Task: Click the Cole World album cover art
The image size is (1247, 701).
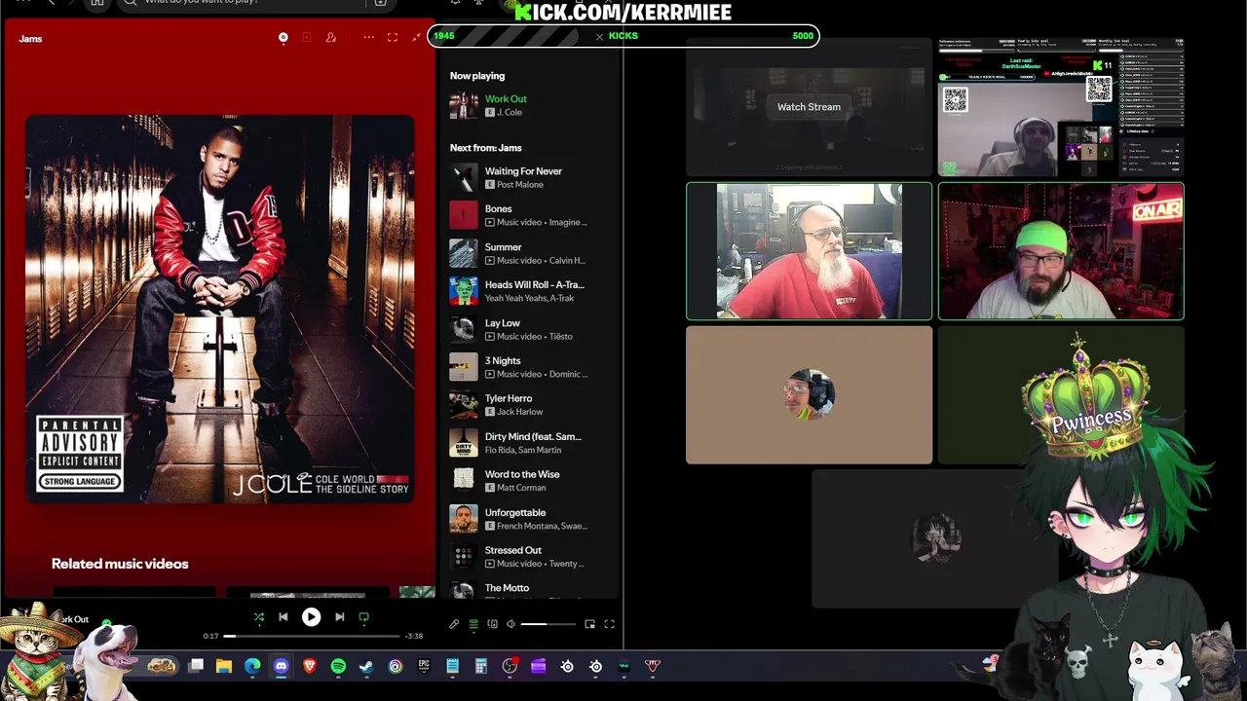Action: click(x=220, y=309)
